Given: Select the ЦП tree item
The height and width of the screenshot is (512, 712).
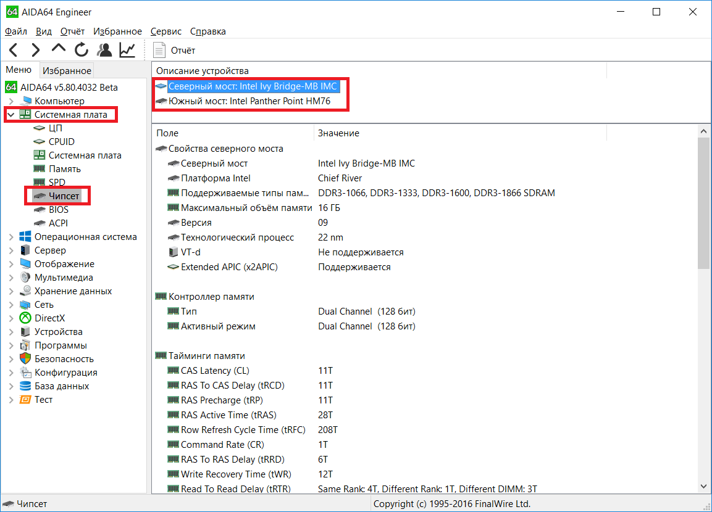Looking at the screenshot, I should pyautogui.click(x=55, y=128).
